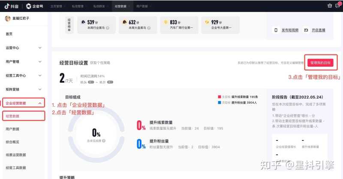Click the 目标组成 heading

point(73,97)
